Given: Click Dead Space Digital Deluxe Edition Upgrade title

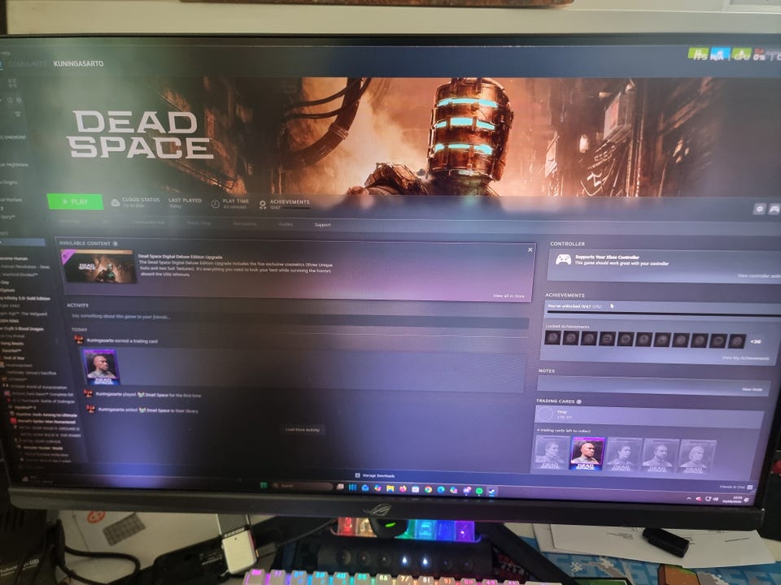Looking at the screenshot, I should pyautogui.click(x=180, y=258).
